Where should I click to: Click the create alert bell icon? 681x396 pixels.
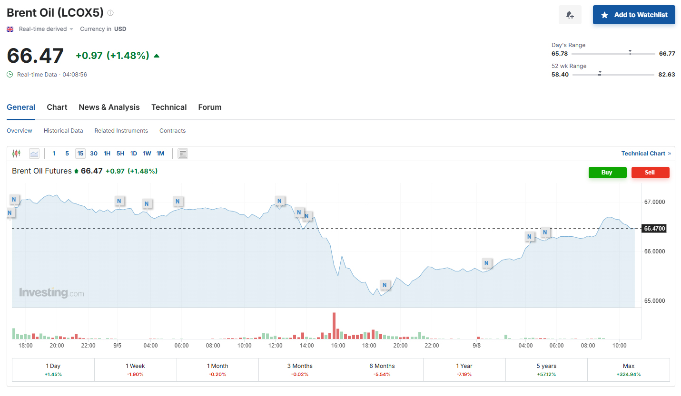click(x=570, y=15)
